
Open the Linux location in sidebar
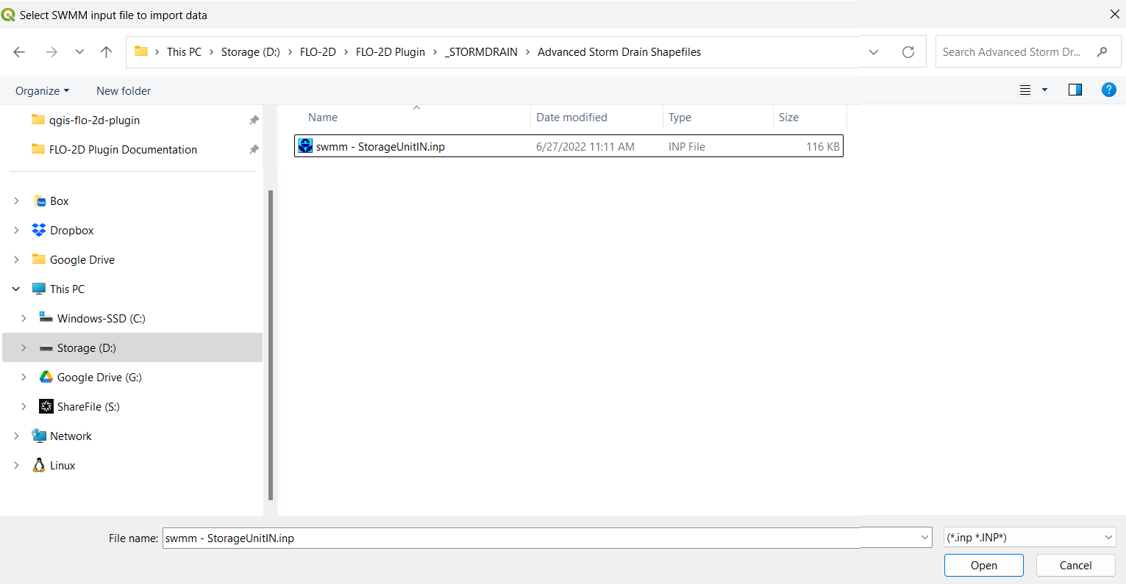pyautogui.click(x=63, y=466)
